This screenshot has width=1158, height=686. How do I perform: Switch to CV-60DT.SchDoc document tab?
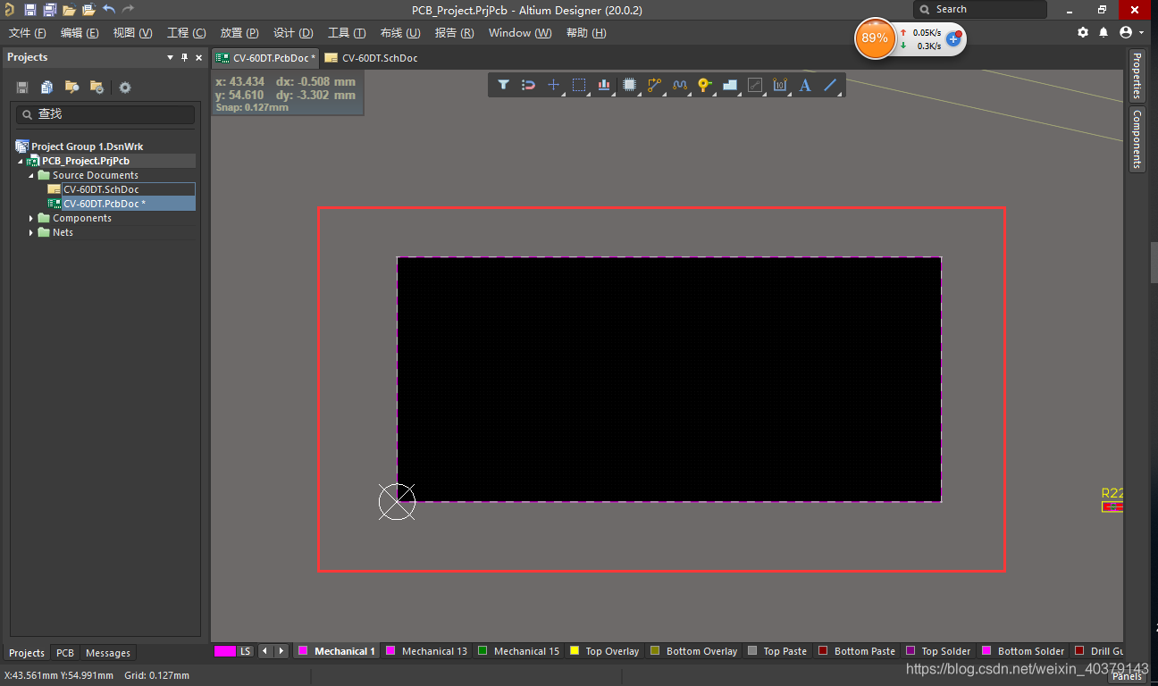click(372, 58)
